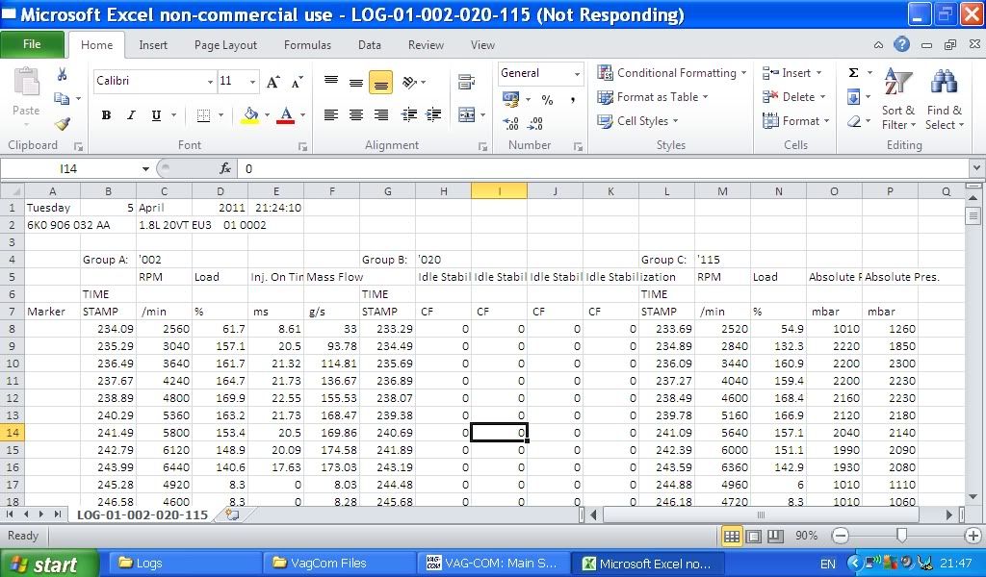Toggle middle vertical alignment
The height and width of the screenshot is (577, 986).
click(355, 83)
